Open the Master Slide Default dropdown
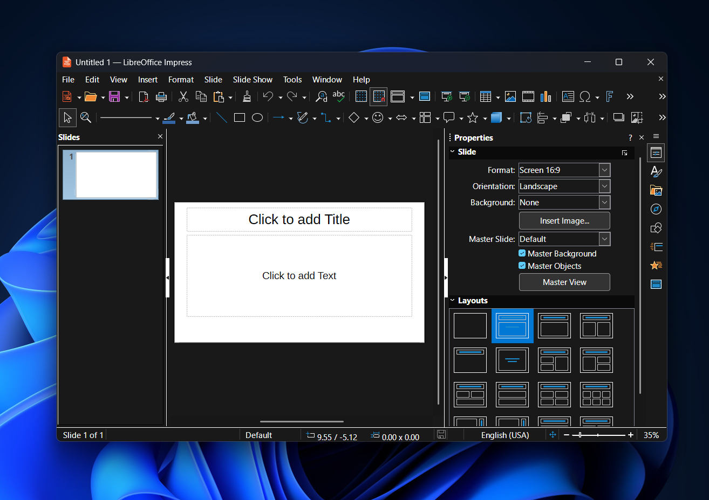The height and width of the screenshot is (500, 709). click(x=605, y=239)
